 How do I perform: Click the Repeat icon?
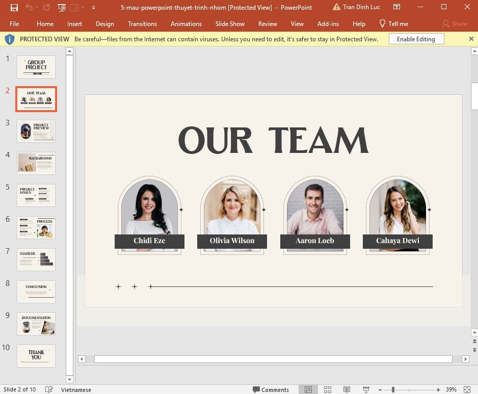[x=47, y=7]
